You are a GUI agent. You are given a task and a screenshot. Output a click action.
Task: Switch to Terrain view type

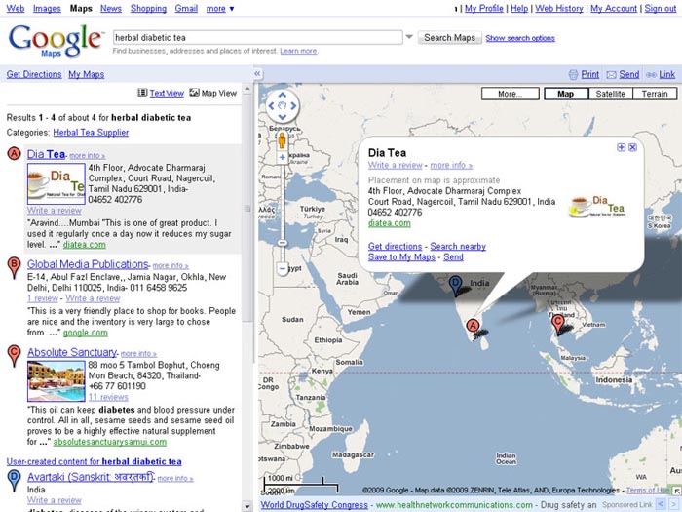tap(655, 94)
